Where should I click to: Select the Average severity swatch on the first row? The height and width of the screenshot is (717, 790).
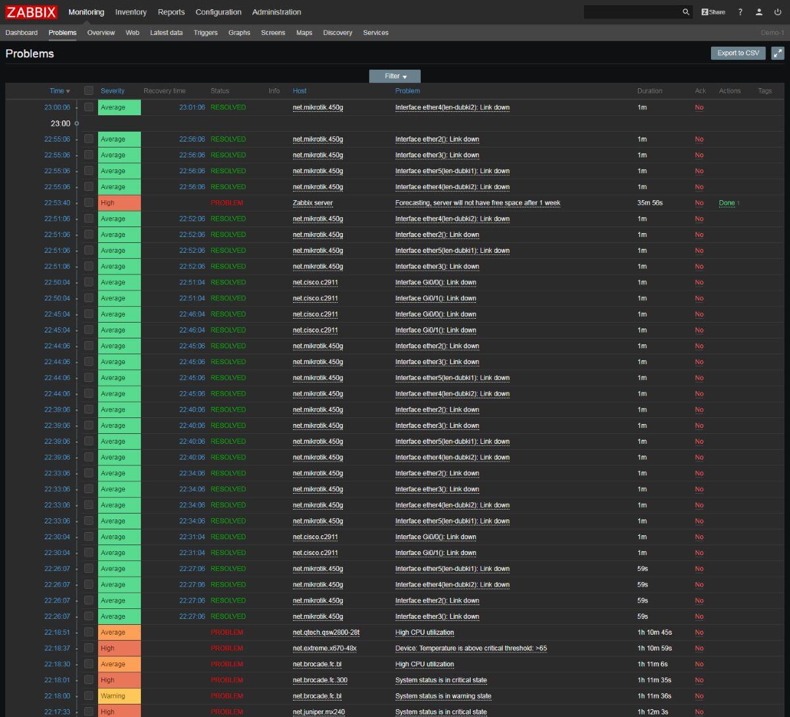[x=119, y=107]
